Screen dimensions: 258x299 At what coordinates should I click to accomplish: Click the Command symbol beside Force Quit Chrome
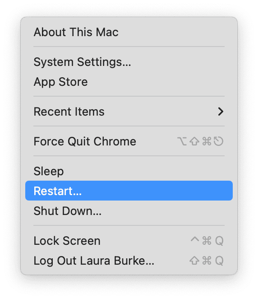click(207, 141)
